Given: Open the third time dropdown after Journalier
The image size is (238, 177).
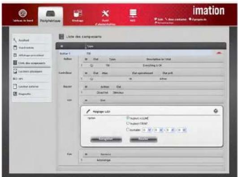Looking at the screenshot, I should (170, 130).
